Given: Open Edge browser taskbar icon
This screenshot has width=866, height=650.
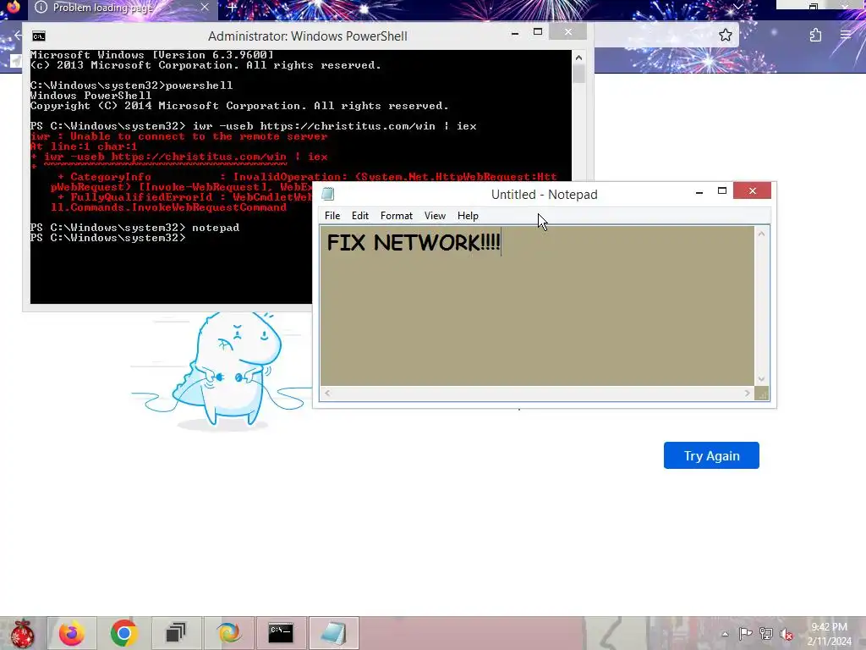Looking at the screenshot, I should click(228, 633).
